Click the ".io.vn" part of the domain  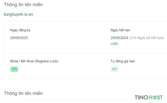point(28,14)
